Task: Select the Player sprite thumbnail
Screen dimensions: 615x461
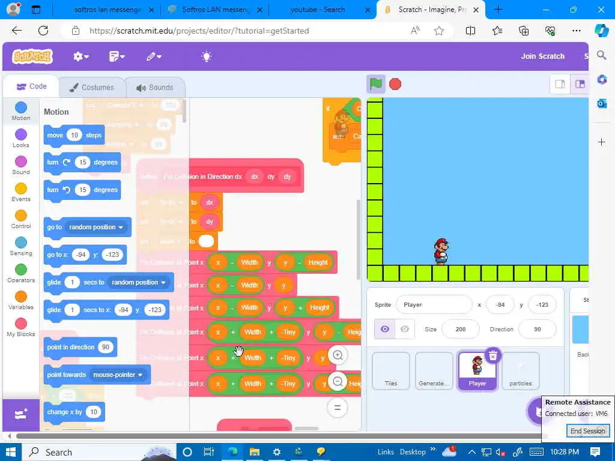Action: point(477,371)
